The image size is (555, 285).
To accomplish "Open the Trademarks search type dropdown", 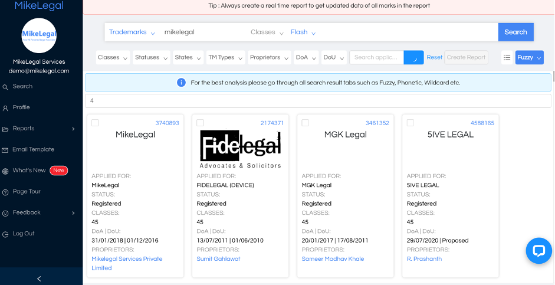I will point(132,32).
